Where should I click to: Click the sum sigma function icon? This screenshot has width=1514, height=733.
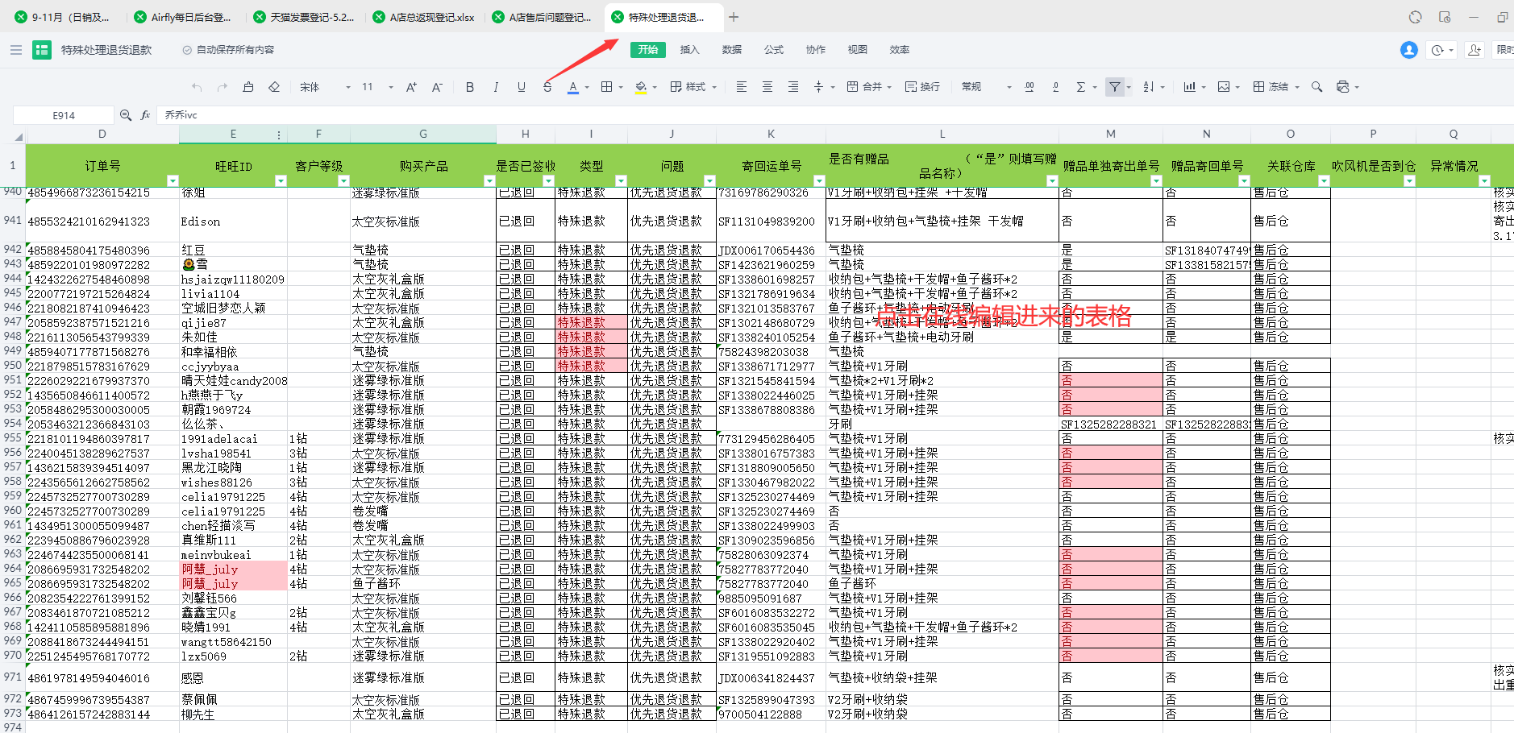(x=1081, y=87)
